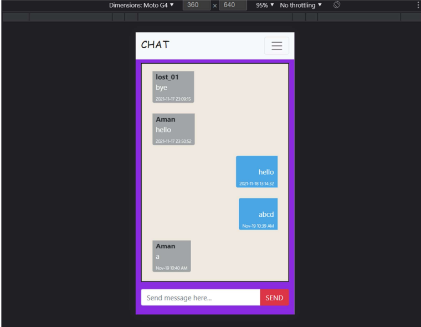The height and width of the screenshot is (327, 421).
Task: Click the timestamp 2021-11-18 13:14:32
Action: coord(256,183)
